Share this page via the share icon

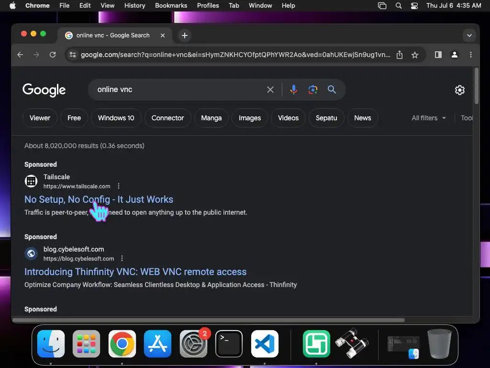point(400,55)
